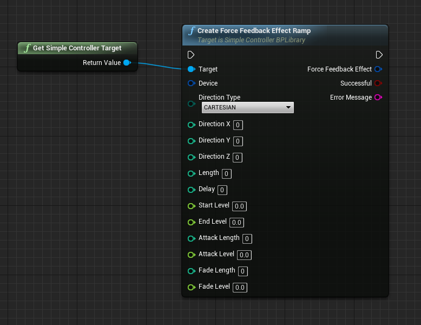Click the Length value field

(227, 174)
